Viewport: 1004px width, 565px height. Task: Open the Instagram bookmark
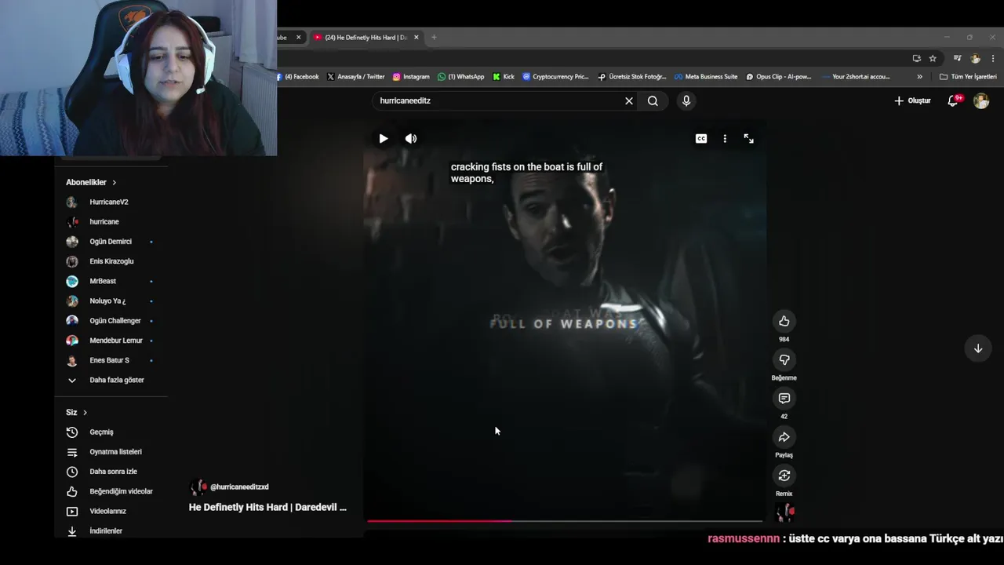[x=411, y=77]
